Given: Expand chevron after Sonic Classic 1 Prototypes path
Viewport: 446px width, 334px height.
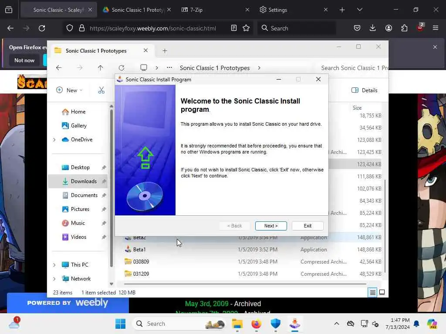Looking at the screenshot, I should click(259, 68).
